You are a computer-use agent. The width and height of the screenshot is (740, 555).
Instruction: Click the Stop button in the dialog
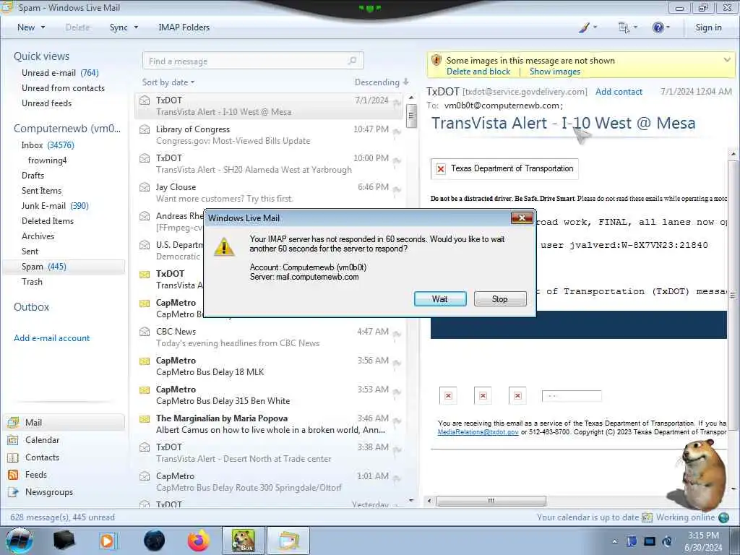tap(500, 298)
